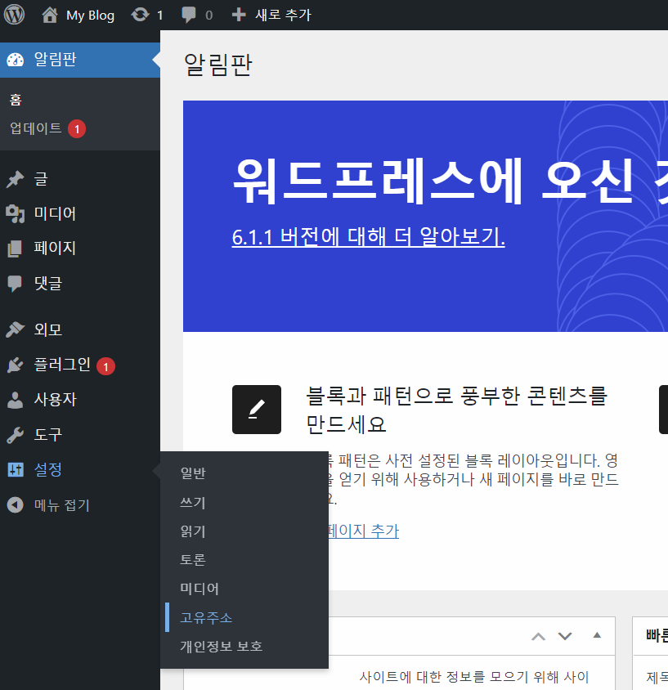Click the 사용자 person icon
Screen dimensions: 668x690
(x=15, y=400)
